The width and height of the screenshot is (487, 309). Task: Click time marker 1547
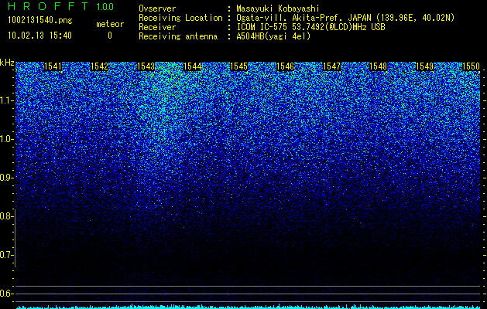click(331, 66)
